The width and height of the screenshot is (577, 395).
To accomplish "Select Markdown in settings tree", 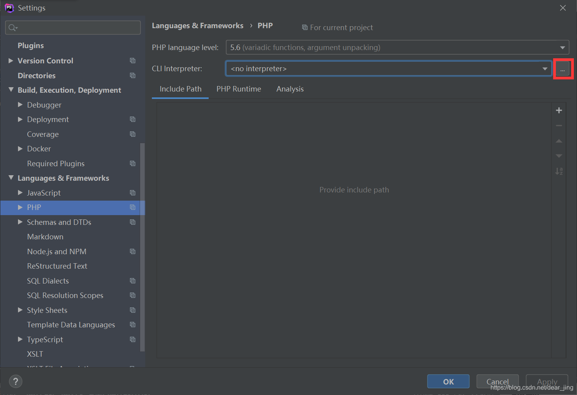I will click(45, 237).
